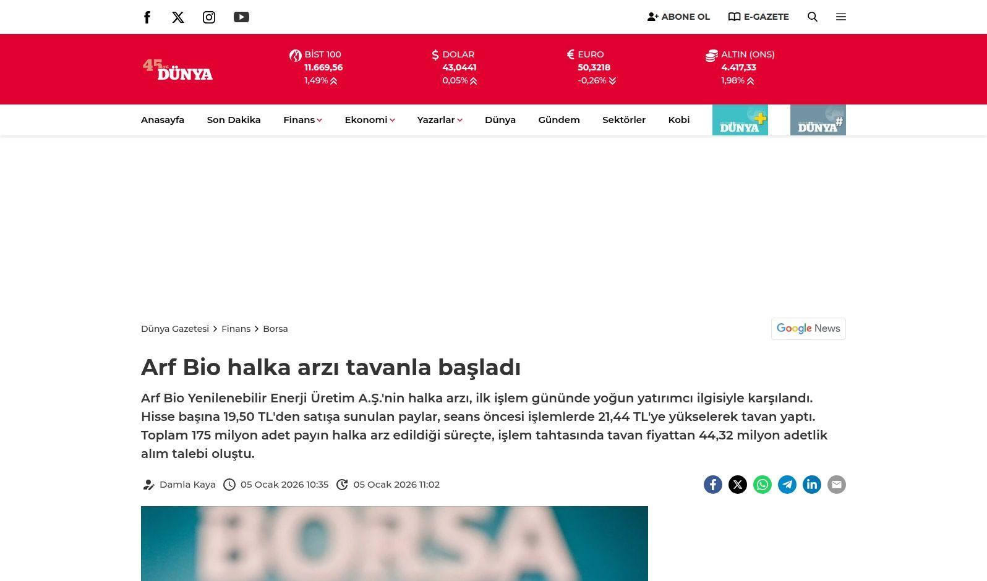Share article via Telegram icon
This screenshot has width=987, height=581.
point(787,485)
